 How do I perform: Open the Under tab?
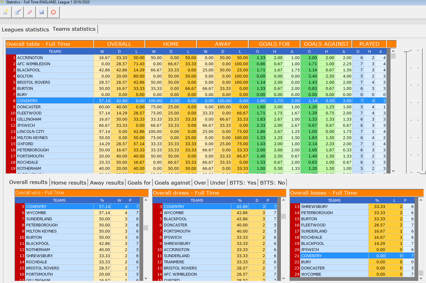tap(218, 183)
